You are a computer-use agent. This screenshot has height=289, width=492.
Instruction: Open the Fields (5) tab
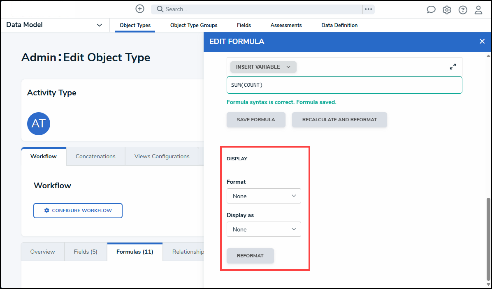pos(86,252)
